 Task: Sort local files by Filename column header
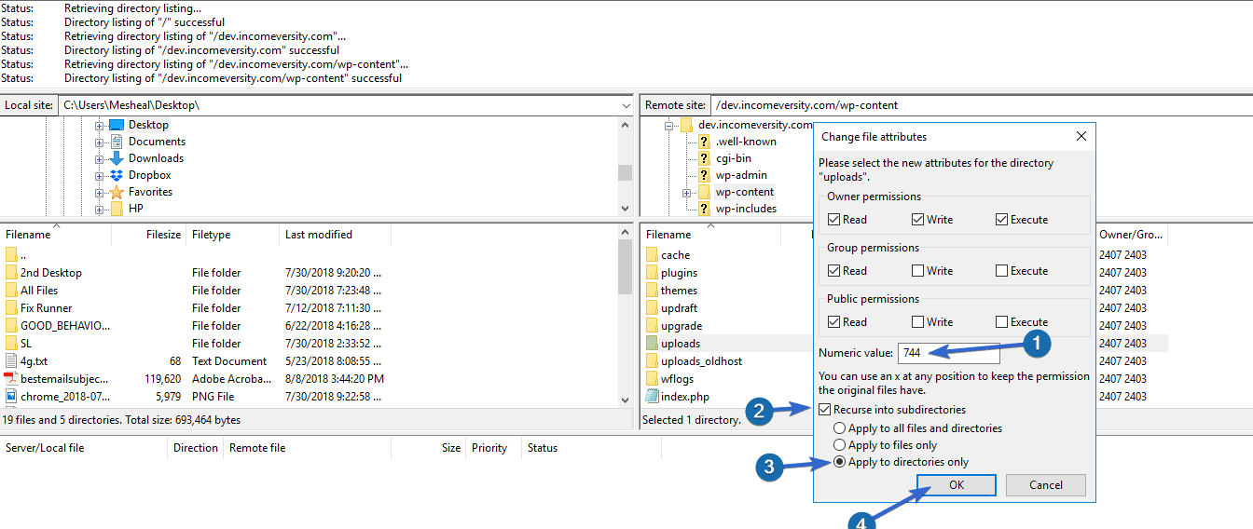(x=56, y=235)
